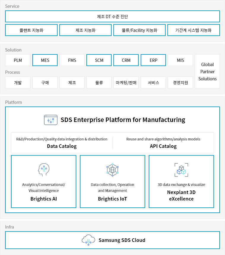Click the SDS Enterprise Platform for Manufacturing title
The image size is (225, 255).
[x=123, y=120]
